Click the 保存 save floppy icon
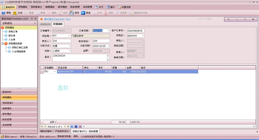Viewport: 259px width, 140px height. (72, 13)
